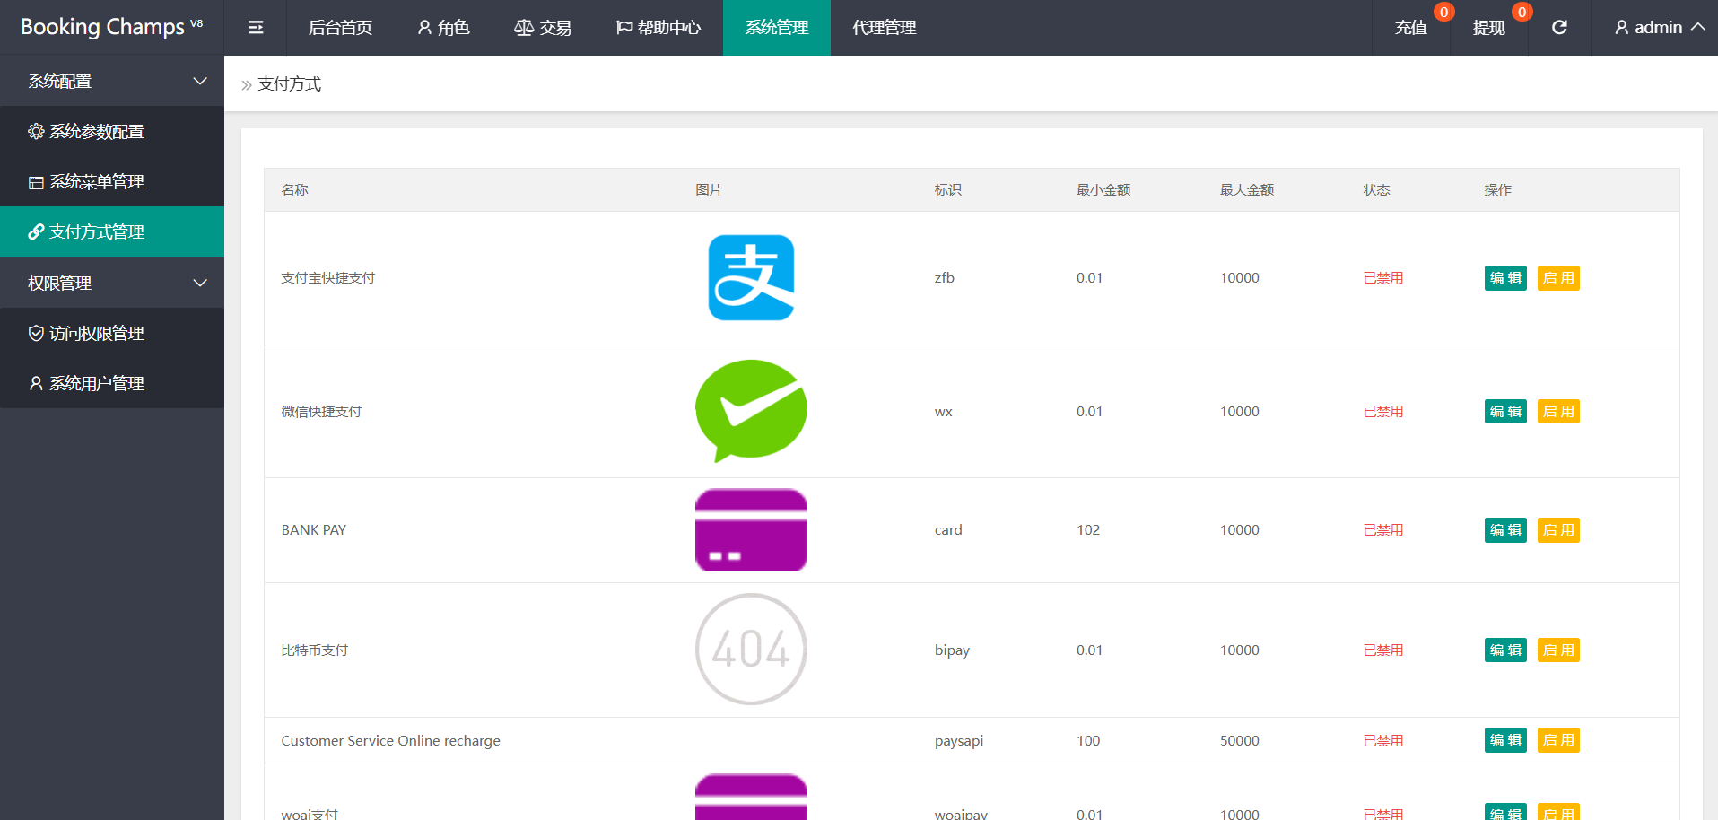Click the 支付方式 breadcrumb title
The width and height of the screenshot is (1718, 820).
point(289,84)
